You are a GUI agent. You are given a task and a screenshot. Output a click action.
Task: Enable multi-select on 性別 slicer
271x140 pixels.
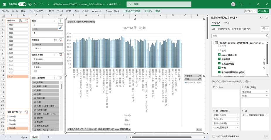55,21
